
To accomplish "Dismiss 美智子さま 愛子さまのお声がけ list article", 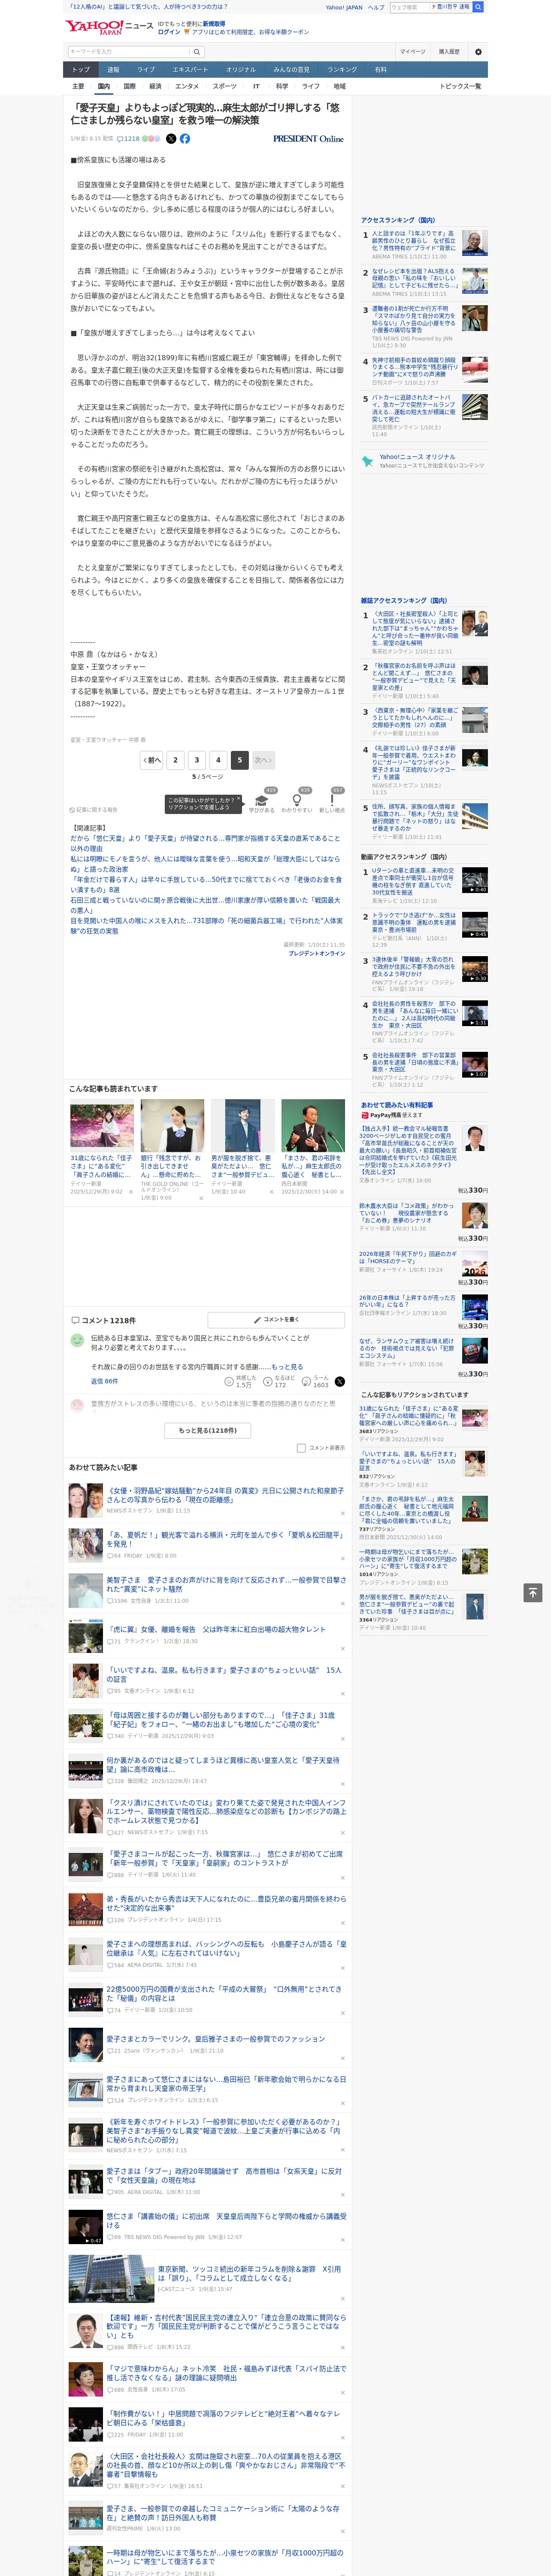I will (343, 1603).
